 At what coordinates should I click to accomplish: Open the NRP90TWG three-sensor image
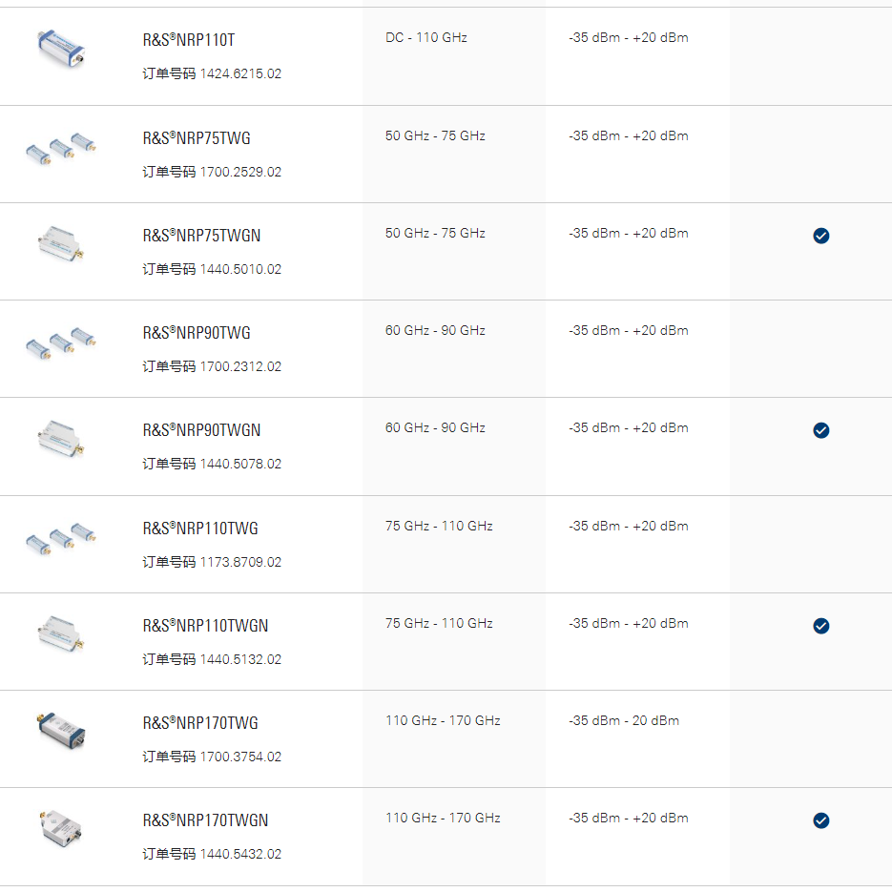tap(61, 343)
